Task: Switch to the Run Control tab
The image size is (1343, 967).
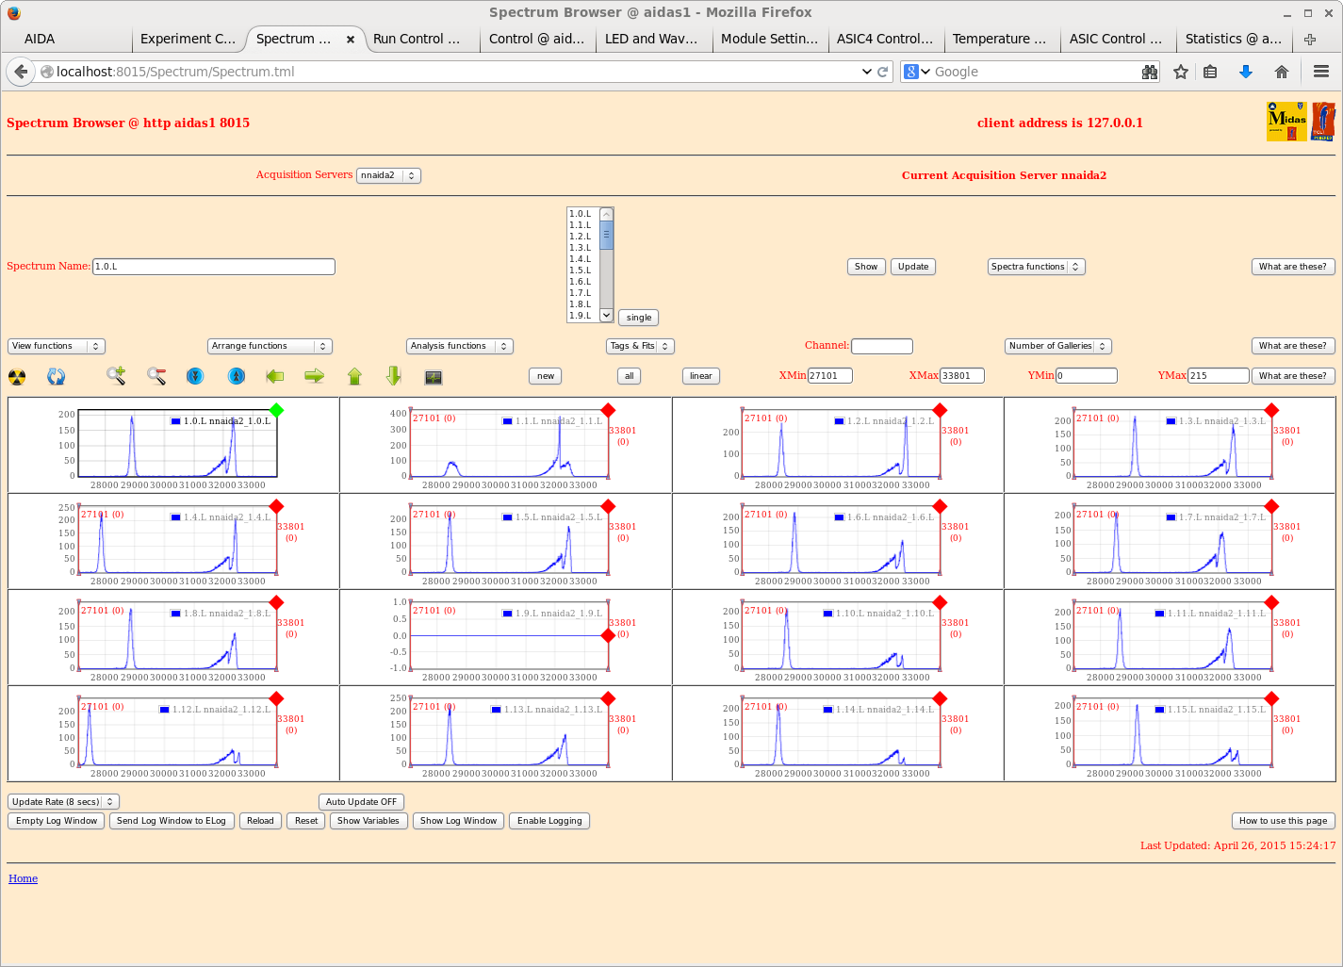Action: (x=422, y=39)
